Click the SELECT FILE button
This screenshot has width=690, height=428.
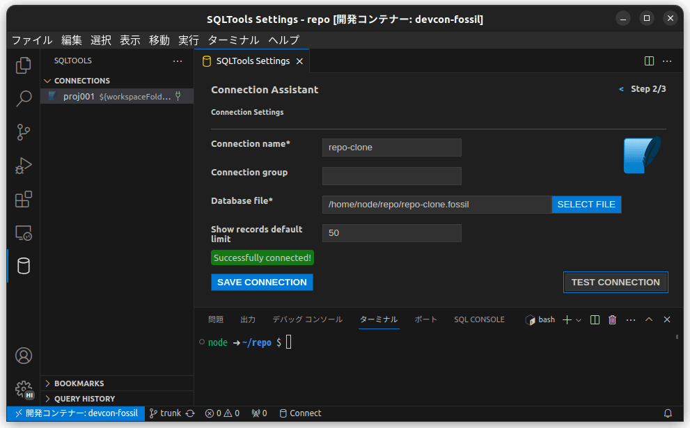(x=586, y=205)
